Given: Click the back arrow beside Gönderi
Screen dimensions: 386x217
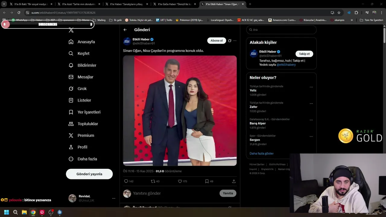Looking at the screenshot, I should pyautogui.click(x=125, y=30).
